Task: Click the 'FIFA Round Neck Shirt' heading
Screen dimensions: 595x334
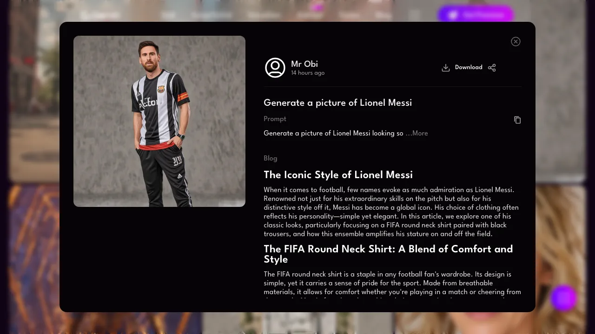Action: pyautogui.click(x=388, y=254)
